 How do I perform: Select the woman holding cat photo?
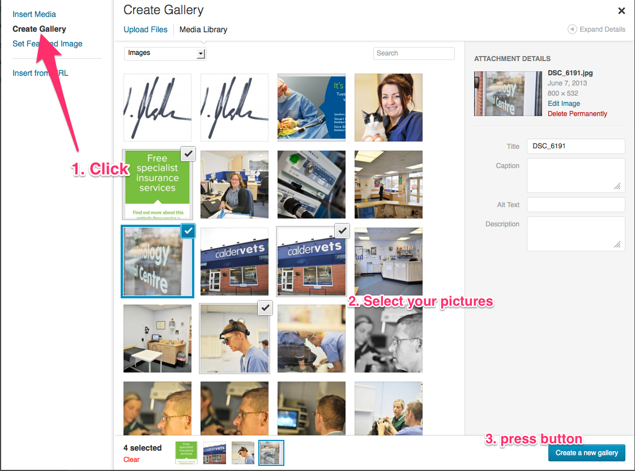point(389,108)
